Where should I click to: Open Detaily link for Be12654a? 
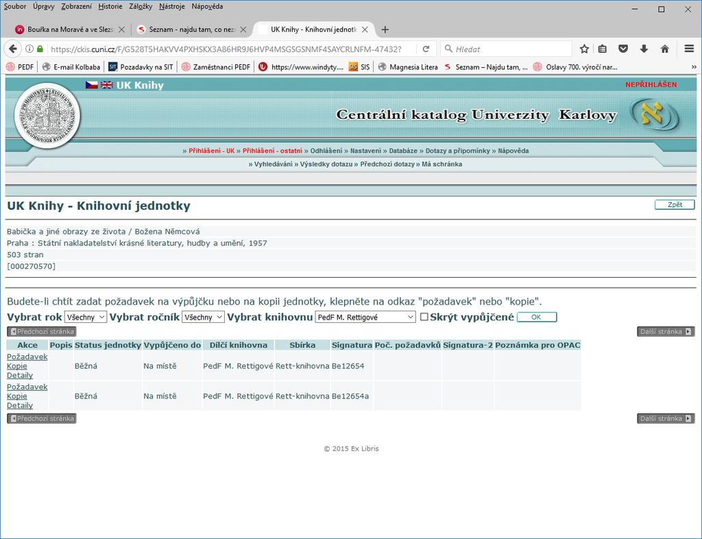[20, 405]
